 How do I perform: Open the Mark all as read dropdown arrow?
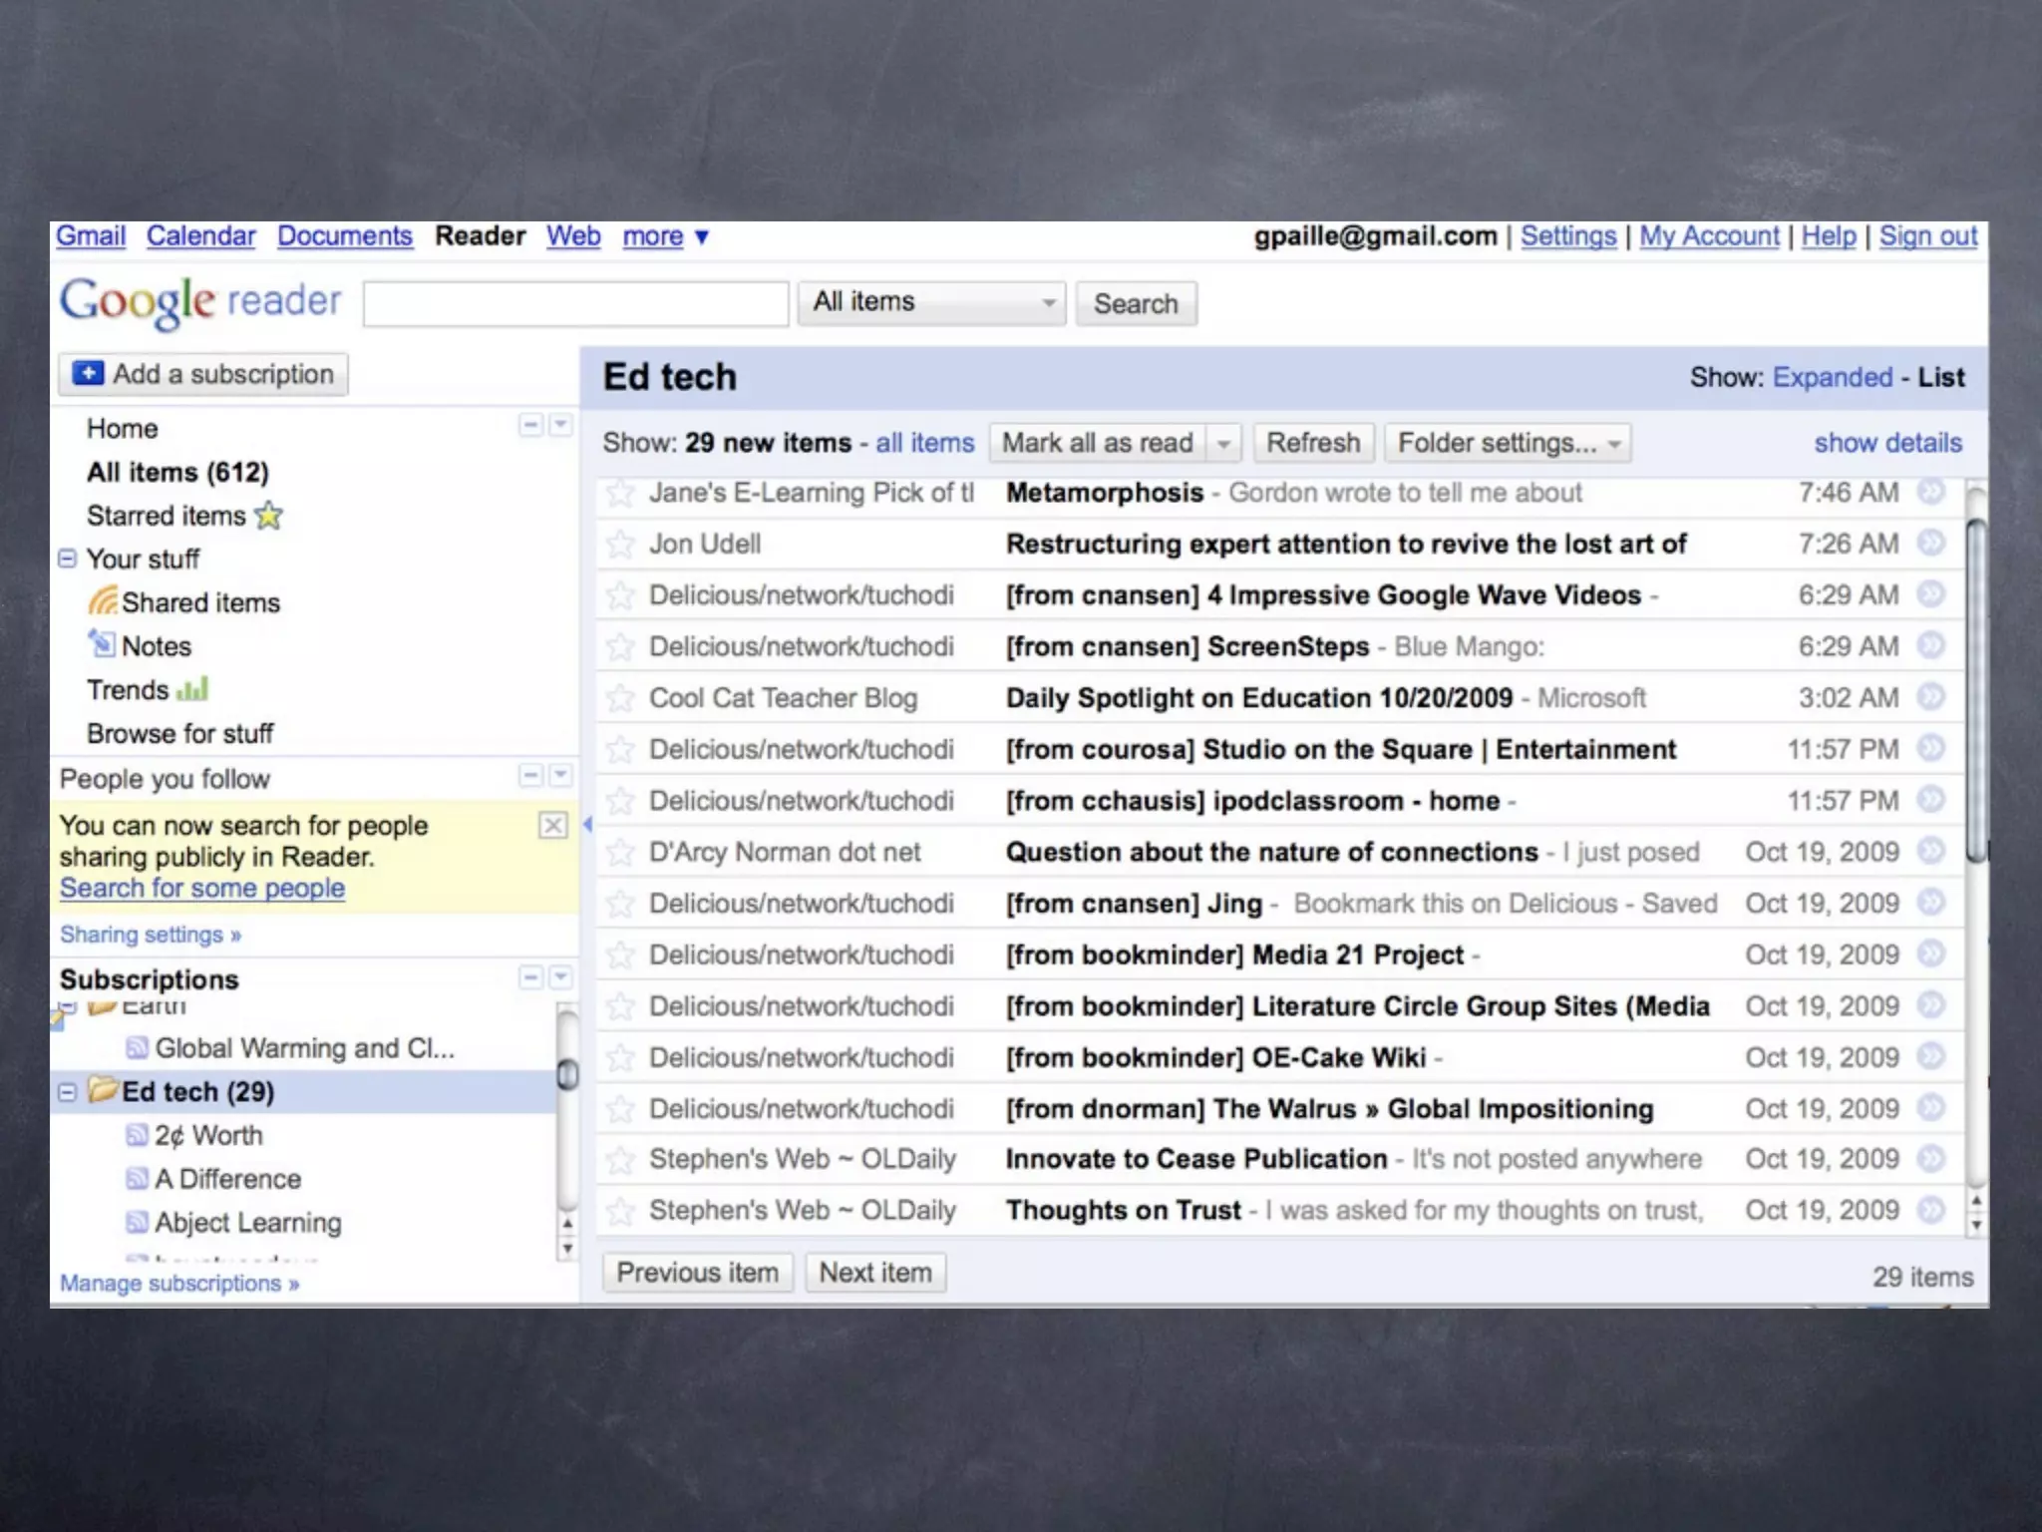point(1223,443)
